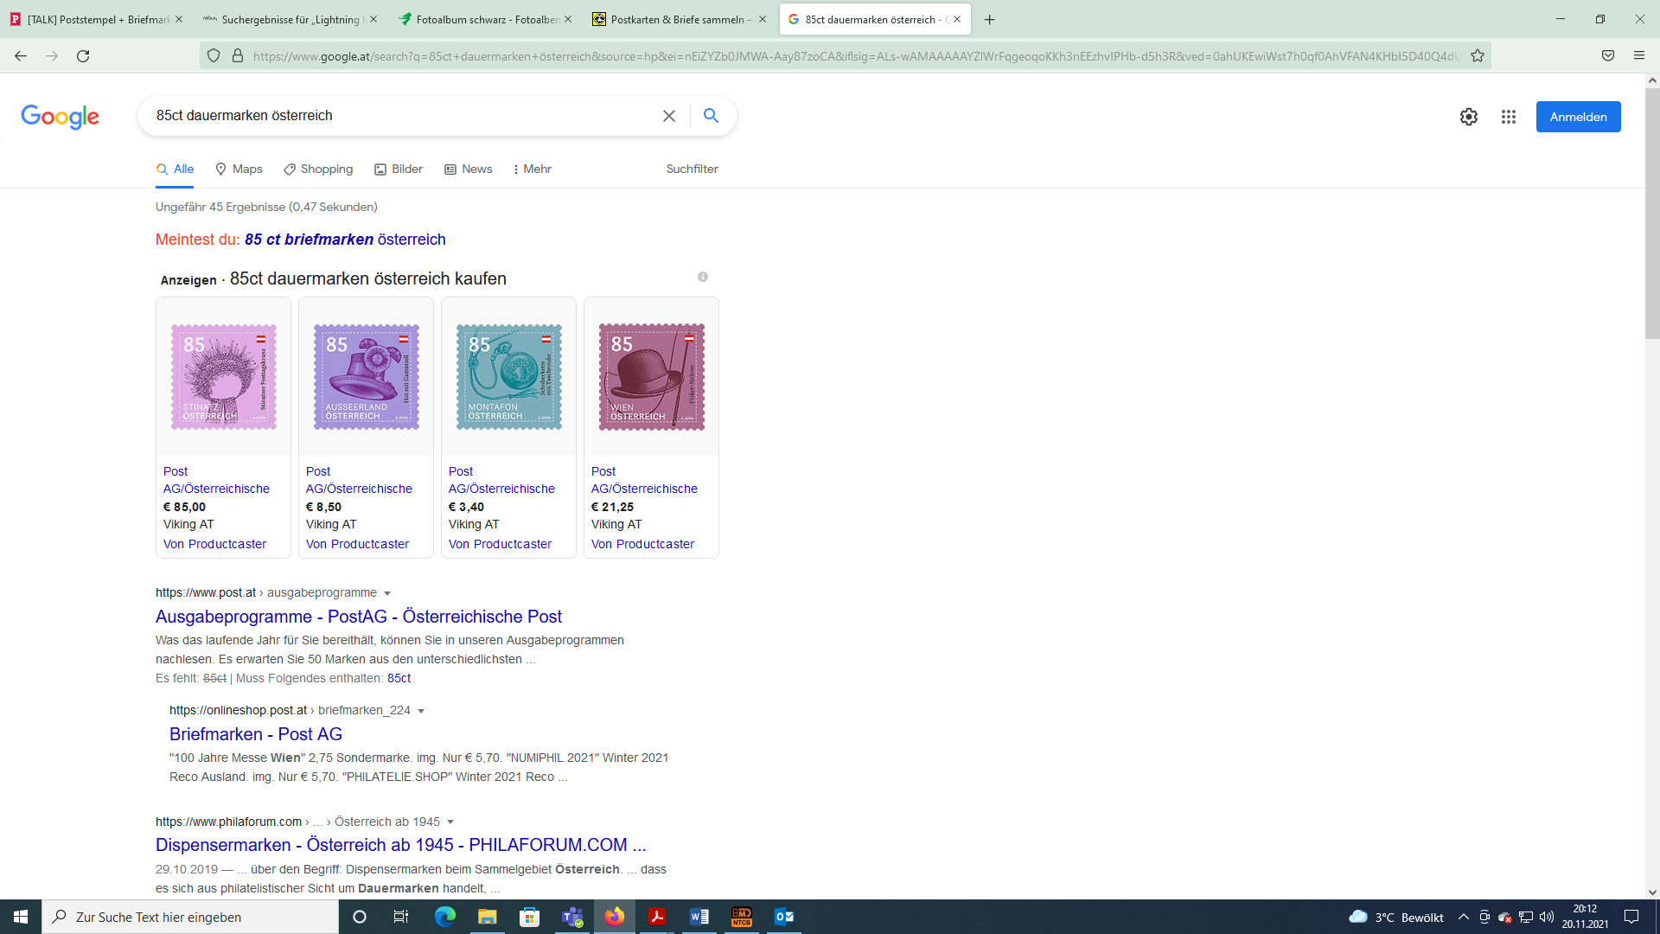1660x934 pixels.
Task: Click the magnifier search button
Action: click(x=711, y=116)
